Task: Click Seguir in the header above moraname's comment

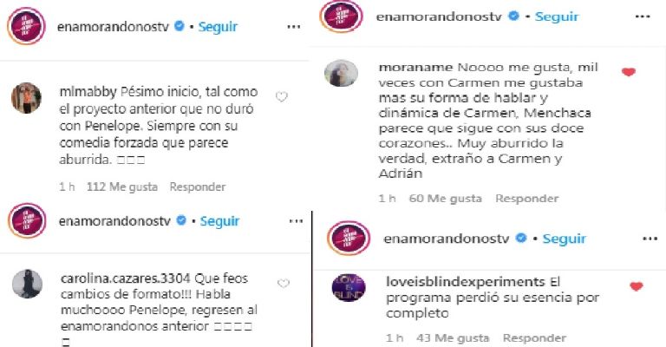Action: (x=557, y=16)
